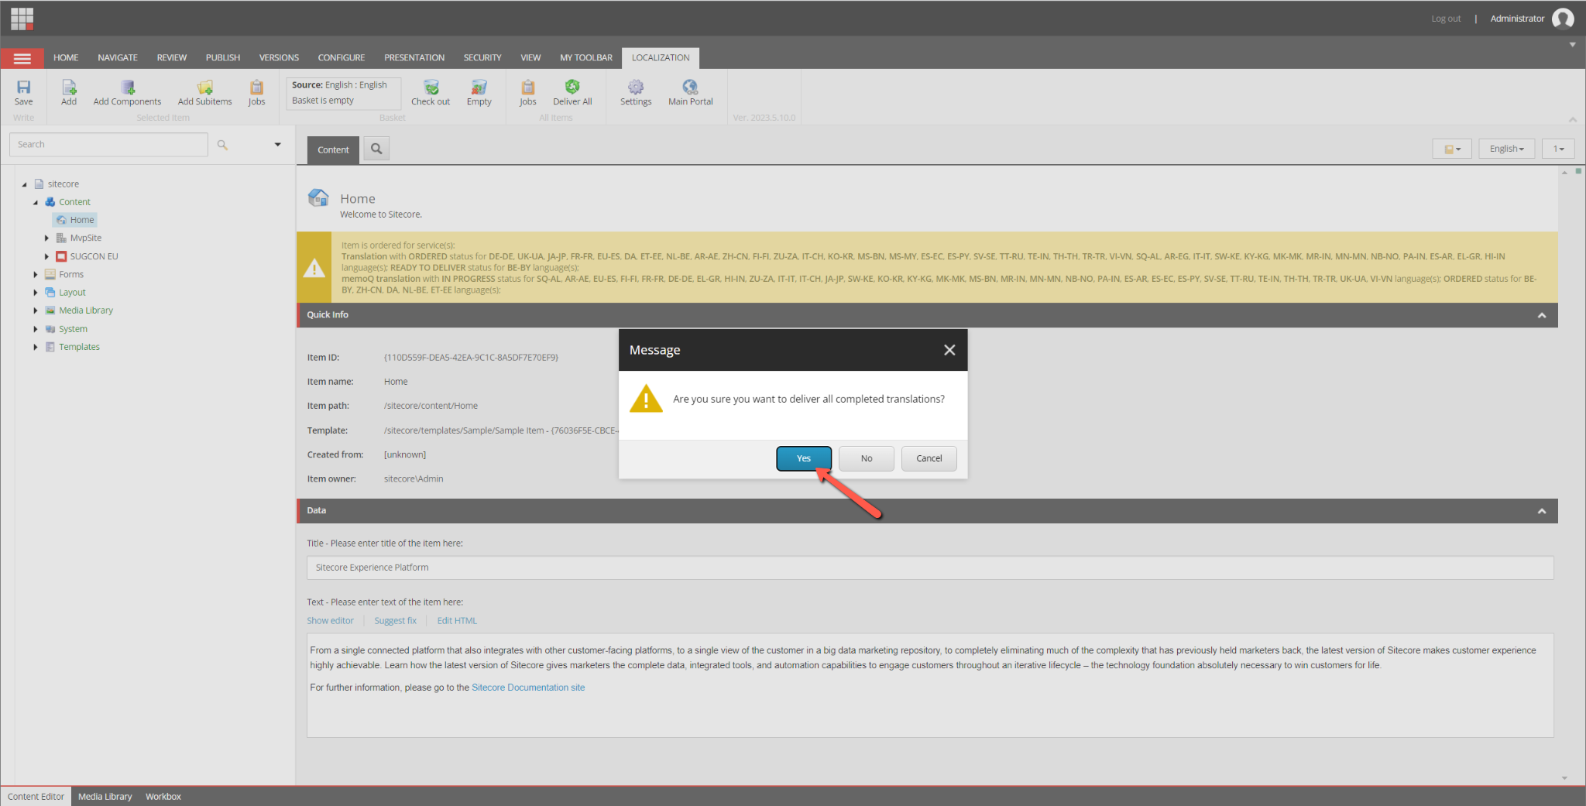Viewport: 1586px width, 806px height.
Task: Open the My Toolbar ribbon tab
Action: (x=586, y=58)
